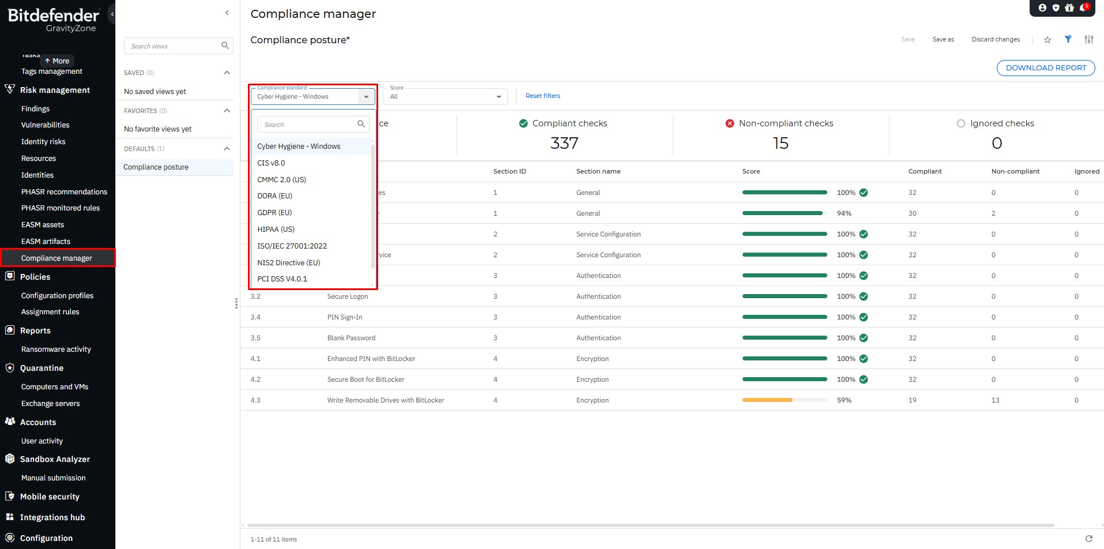Mark view as favorite with star
The height and width of the screenshot is (549, 1104).
click(1048, 40)
